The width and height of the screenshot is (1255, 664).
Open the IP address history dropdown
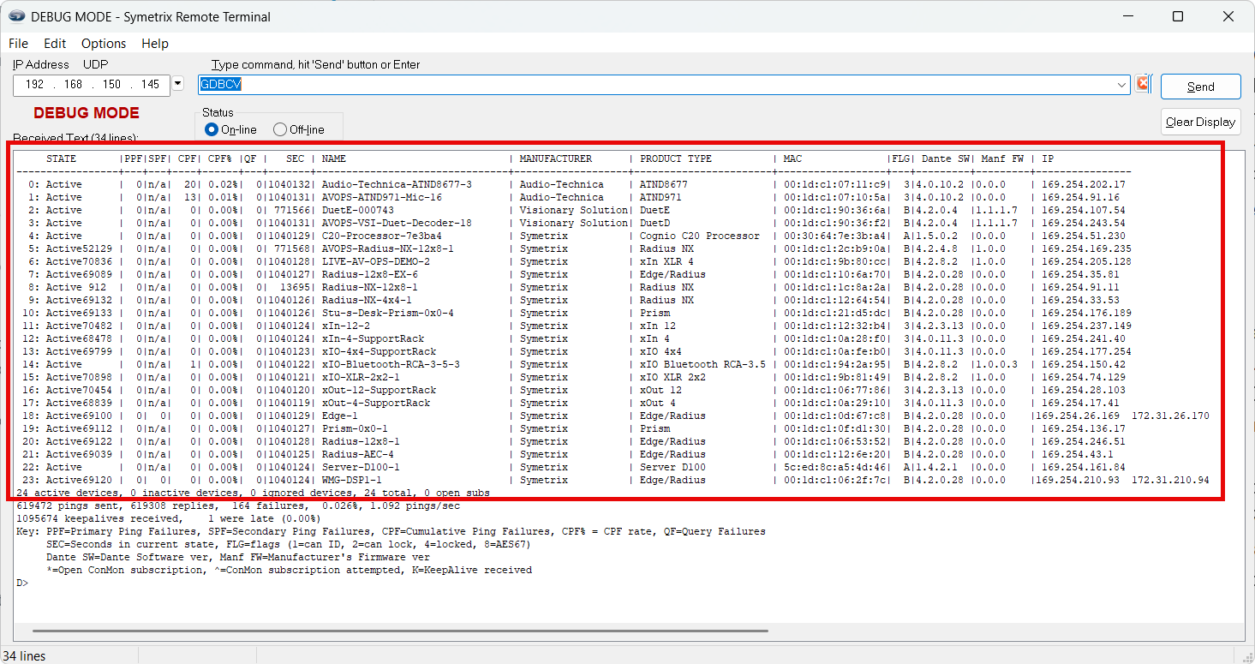click(177, 84)
